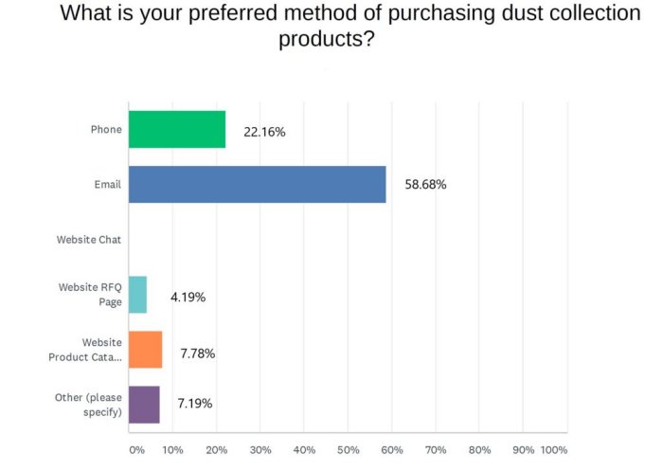
Task: Select the 7.19% value label
Action: pyautogui.click(x=194, y=404)
